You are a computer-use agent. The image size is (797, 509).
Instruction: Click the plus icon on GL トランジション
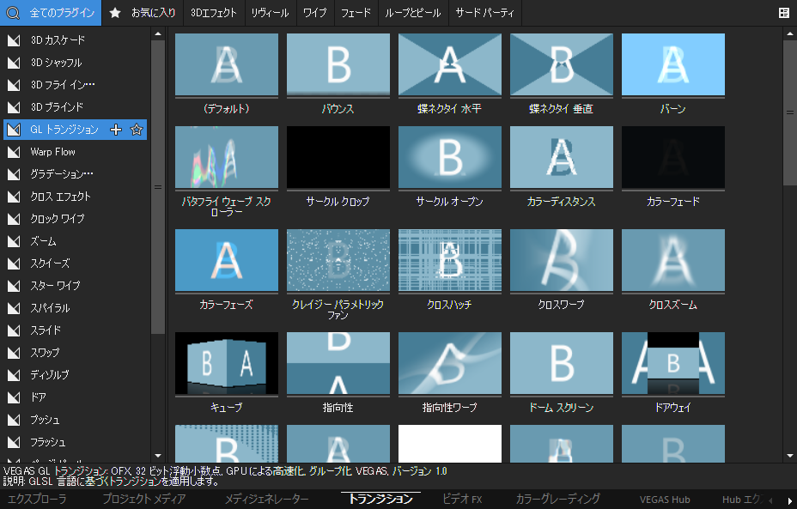(x=117, y=130)
